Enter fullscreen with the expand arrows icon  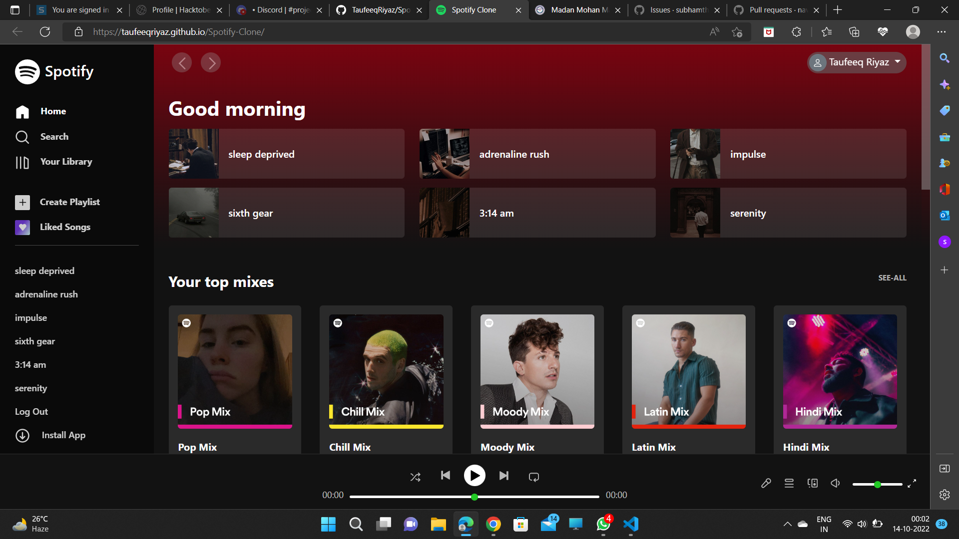coord(912,483)
